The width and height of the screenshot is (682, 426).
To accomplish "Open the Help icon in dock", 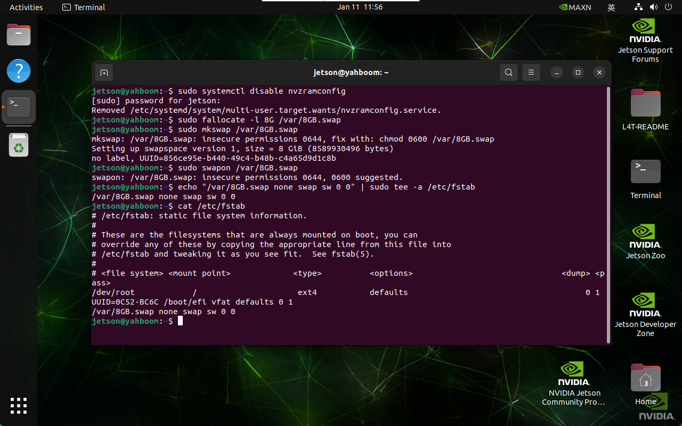I will [x=19, y=71].
